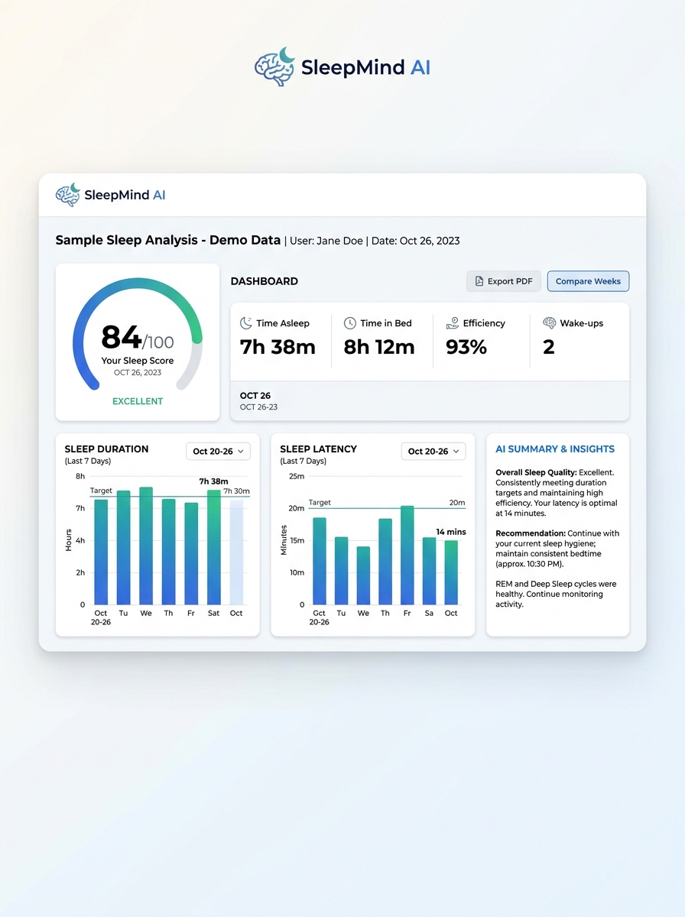Click the PDF file icon in Export PDF
Viewport: 685px width, 917px height.
(x=479, y=281)
